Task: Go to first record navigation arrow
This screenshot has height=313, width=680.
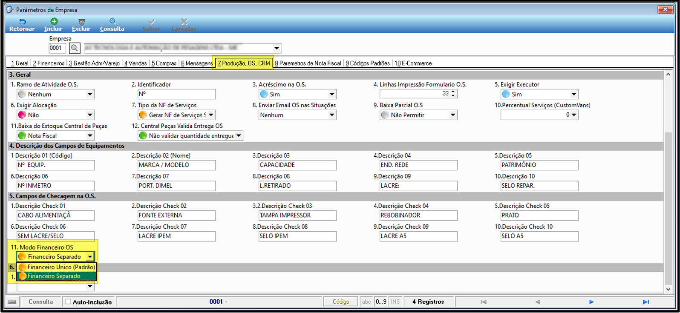Action: pyautogui.click(x=483, y=302)
